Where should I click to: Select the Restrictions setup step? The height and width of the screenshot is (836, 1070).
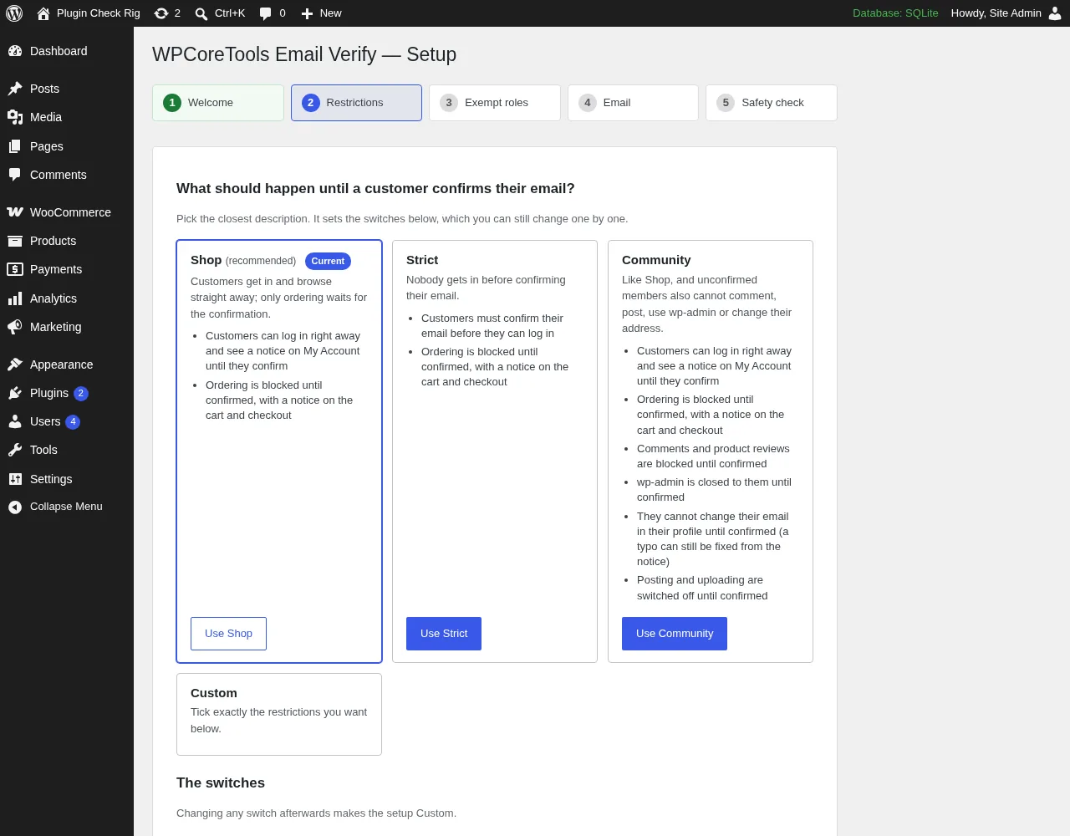(x=356, y=103)
